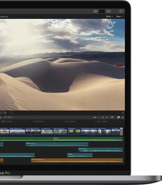Toggle the blue snapping icon
The image size is (162, 185).
pos(107,117)
